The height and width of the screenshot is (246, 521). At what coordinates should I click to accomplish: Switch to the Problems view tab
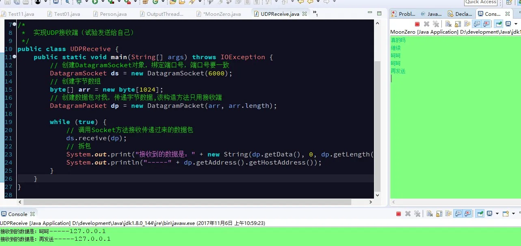403,14
